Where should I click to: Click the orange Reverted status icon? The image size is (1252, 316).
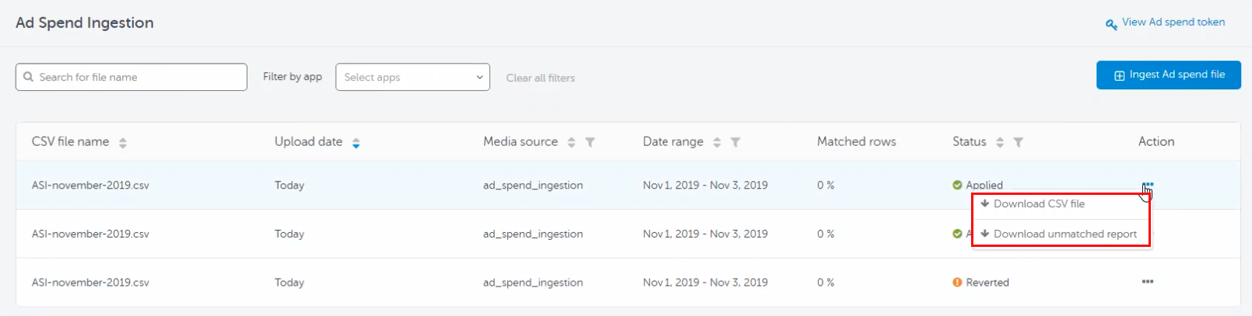click(x=957, y=283)
